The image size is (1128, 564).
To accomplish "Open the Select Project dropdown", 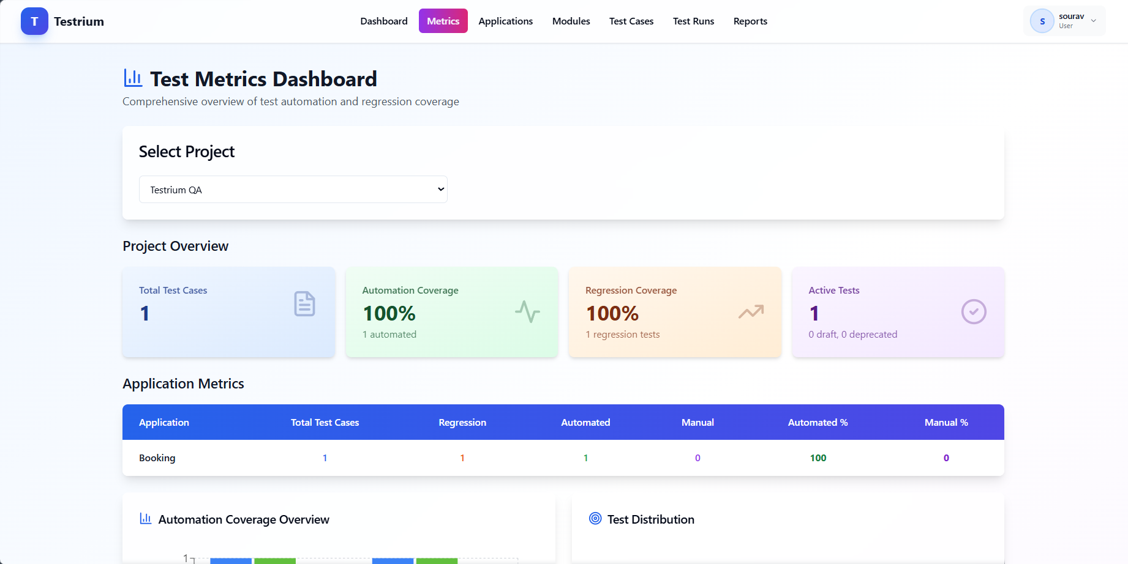I will click(x=293, y=190).
